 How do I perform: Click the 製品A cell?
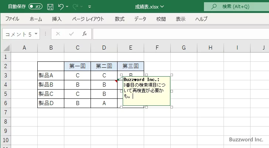tap(51, 75)
